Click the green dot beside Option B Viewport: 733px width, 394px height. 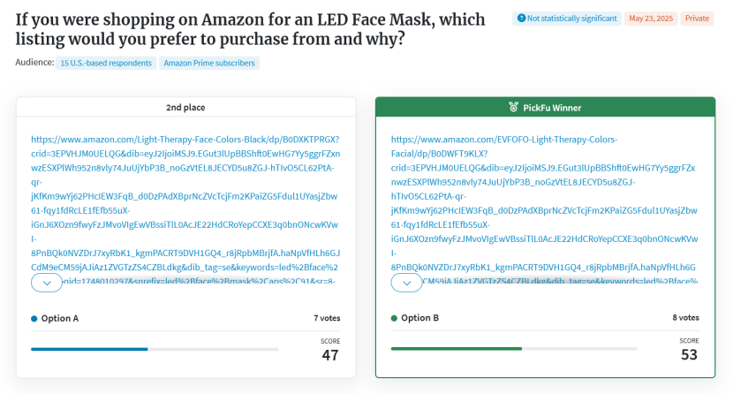coord(395,318)
